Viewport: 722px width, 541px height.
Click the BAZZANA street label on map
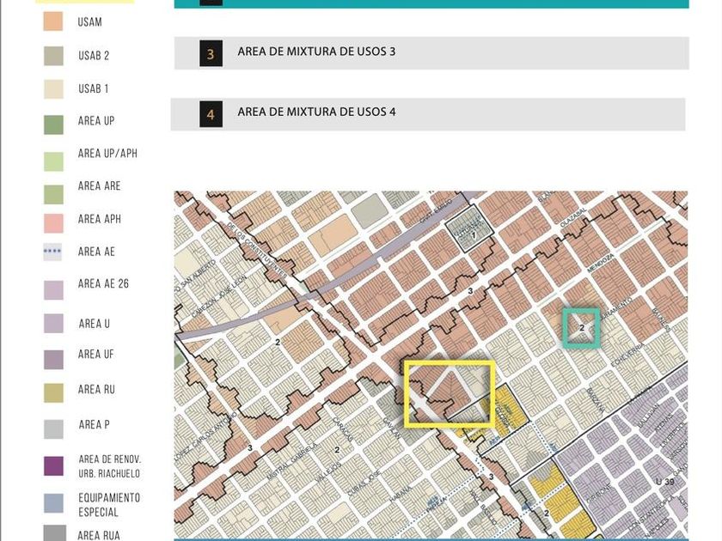pyautogui.click(x=595, y=400)
